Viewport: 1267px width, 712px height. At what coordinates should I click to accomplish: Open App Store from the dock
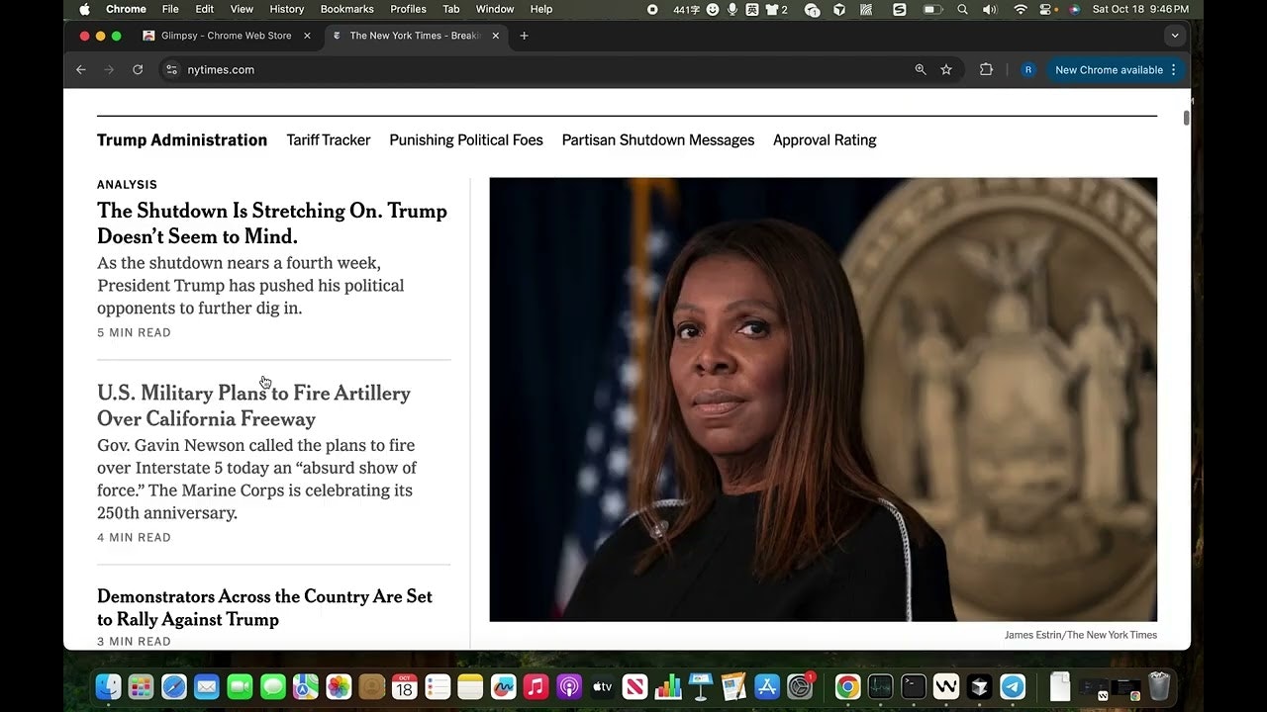click(x=767, y=686)
